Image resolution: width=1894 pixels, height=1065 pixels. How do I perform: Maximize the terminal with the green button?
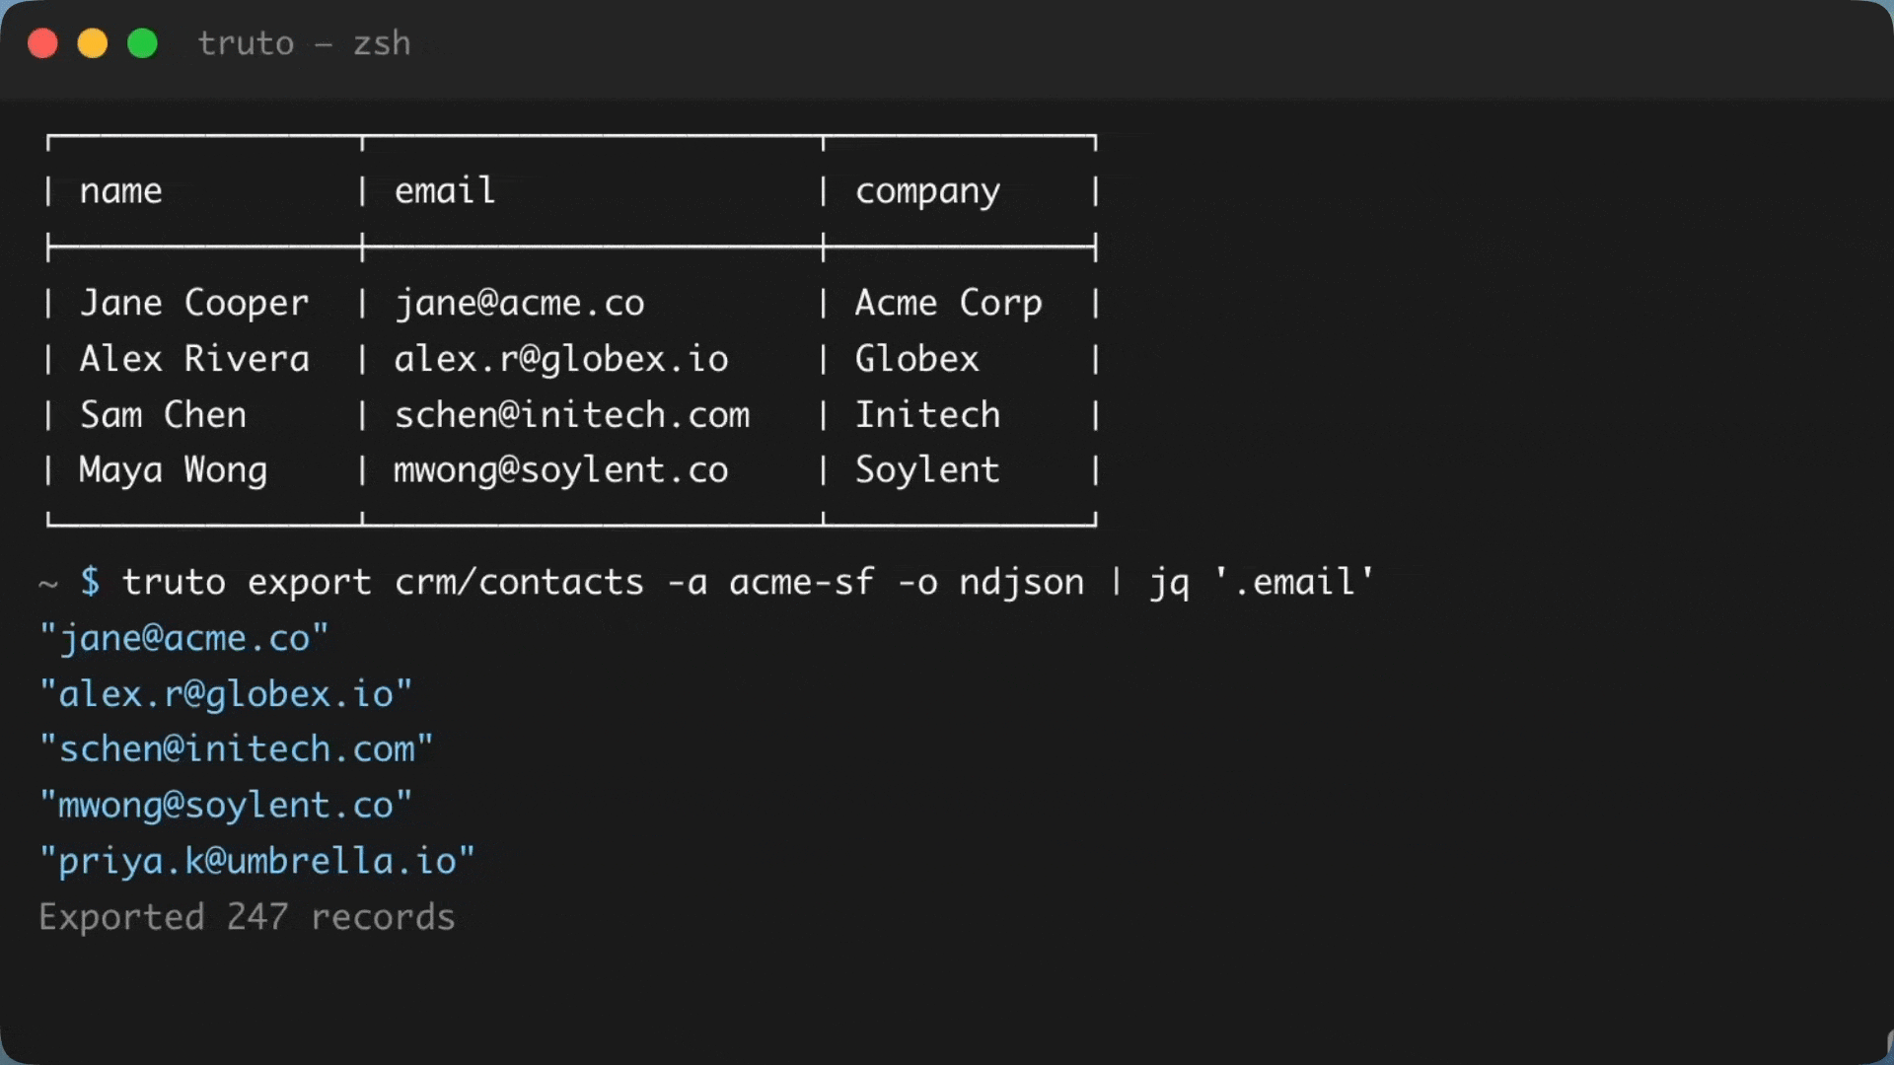click(143, 43)
